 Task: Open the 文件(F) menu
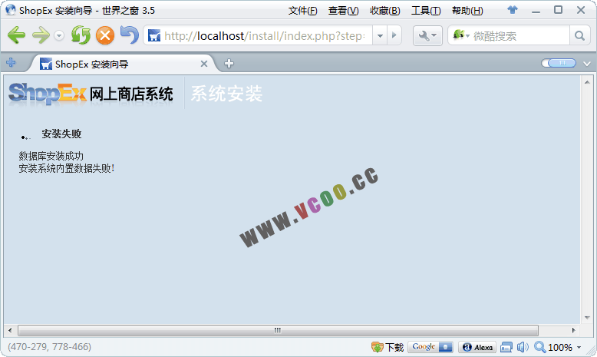[302, 11]
